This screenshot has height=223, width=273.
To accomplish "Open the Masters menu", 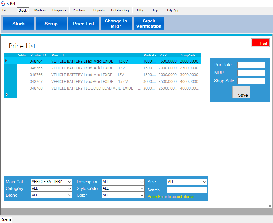I will (40, 10).
